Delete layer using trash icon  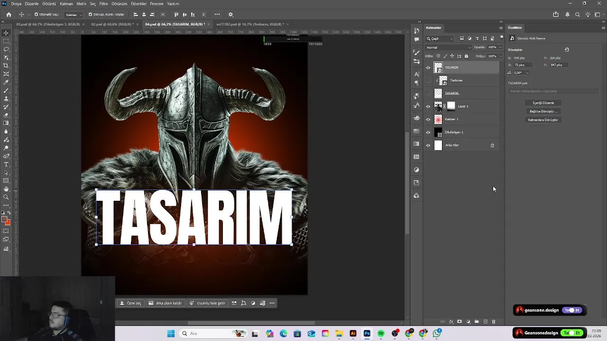coord(493,322)
